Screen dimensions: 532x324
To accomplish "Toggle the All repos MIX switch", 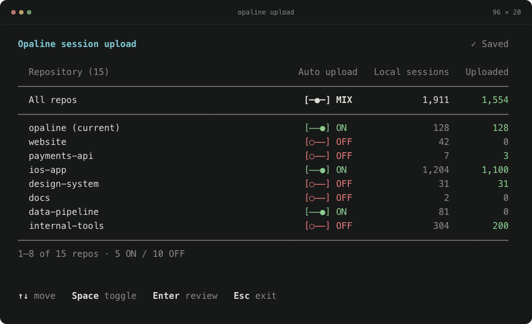I will (x=317, y=100).
